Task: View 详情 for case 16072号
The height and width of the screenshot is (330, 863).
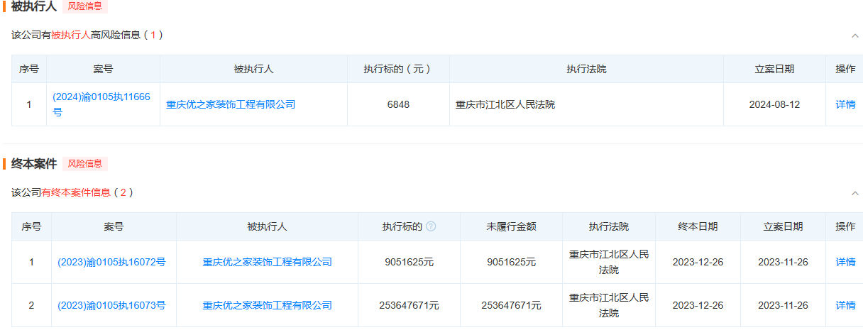Action: tap(845, 262)
